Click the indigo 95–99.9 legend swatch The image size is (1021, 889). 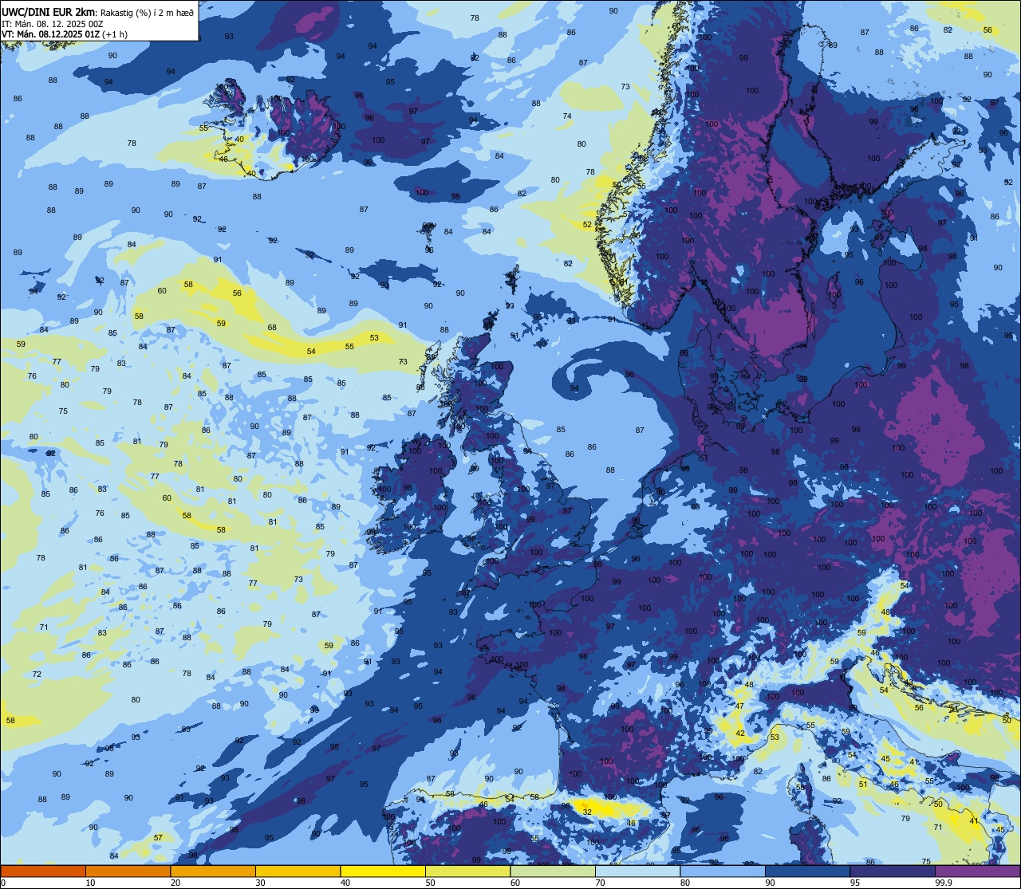pos(893,871)
